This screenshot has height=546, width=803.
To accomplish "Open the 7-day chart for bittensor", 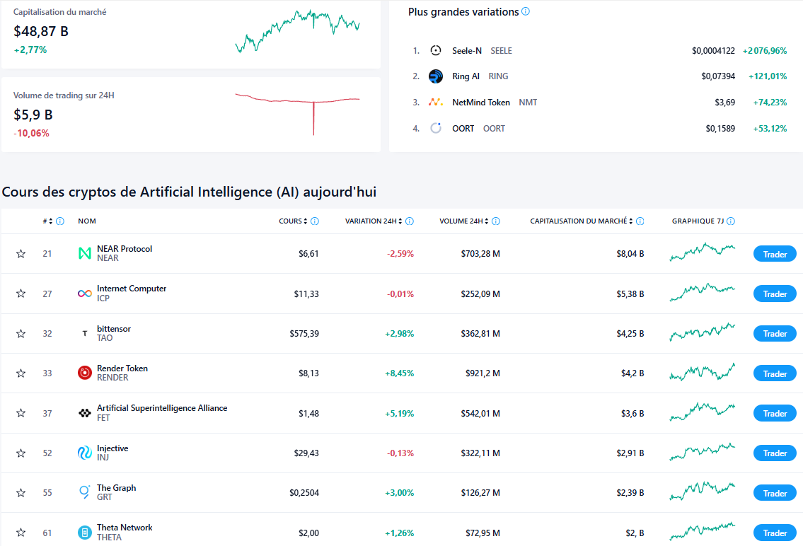I will (702, 332).
